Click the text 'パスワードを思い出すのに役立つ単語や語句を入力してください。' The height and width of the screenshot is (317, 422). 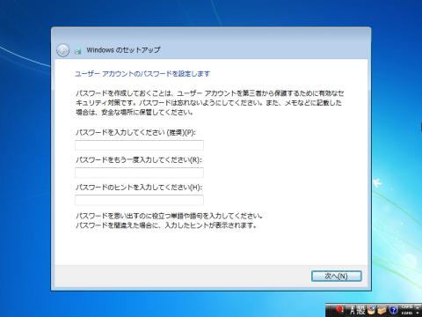[x=169, y=216]
